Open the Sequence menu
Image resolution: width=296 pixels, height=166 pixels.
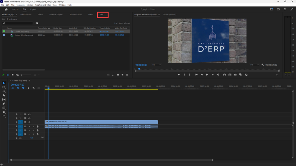(20, 5)
